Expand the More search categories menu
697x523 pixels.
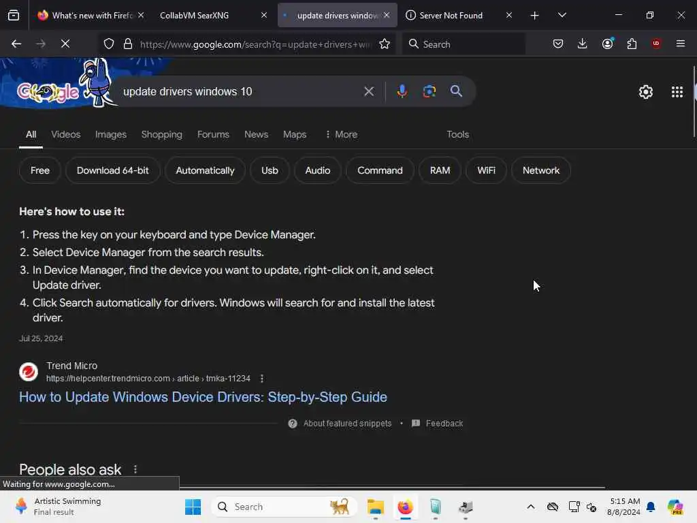[x=341, y=134]
